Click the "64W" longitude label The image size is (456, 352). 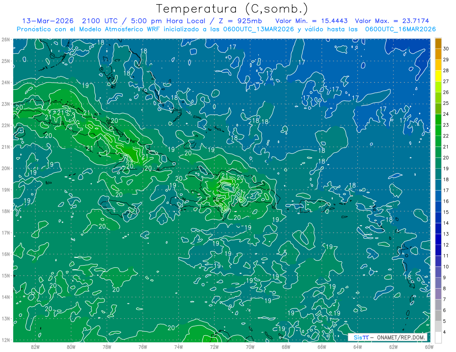pyautogui.click(x=357, y=347)
